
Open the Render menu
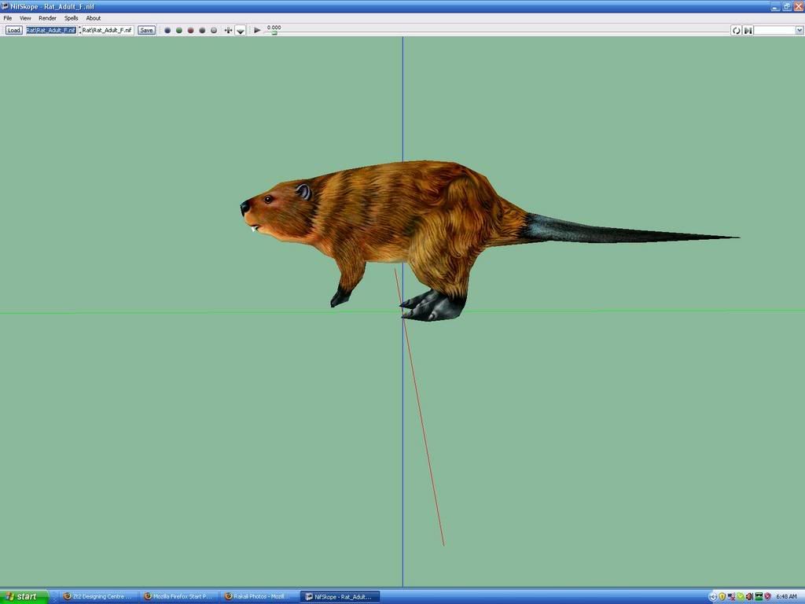[x=48, y=18]
